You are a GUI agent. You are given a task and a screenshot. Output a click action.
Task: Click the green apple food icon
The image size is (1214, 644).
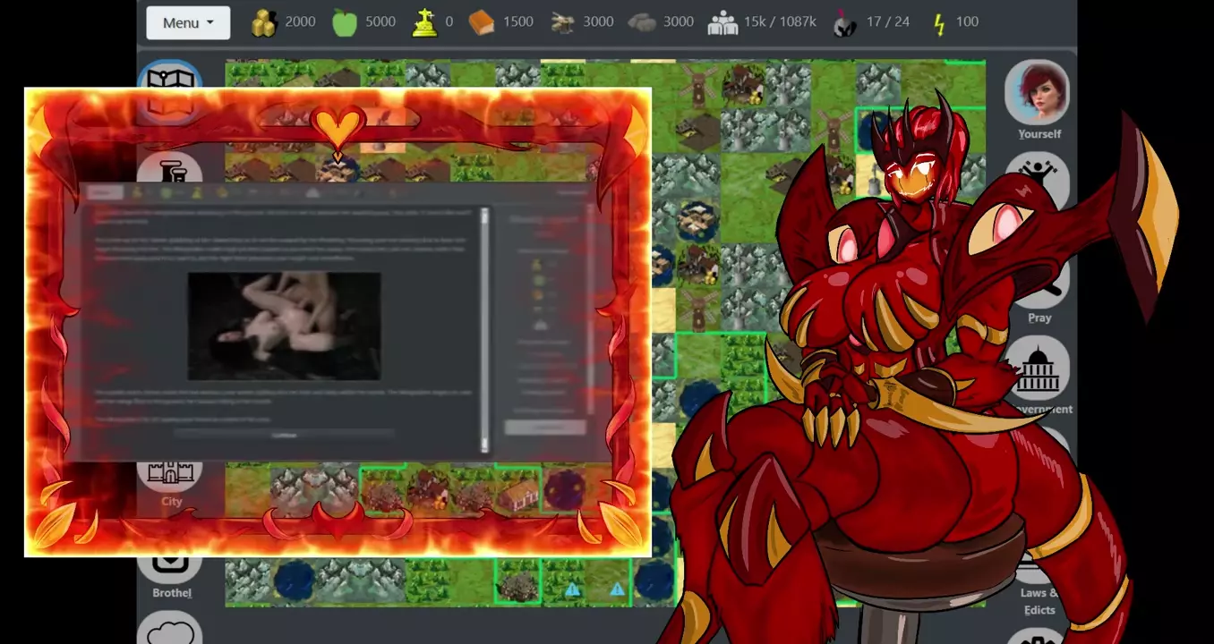click(345, 22)
